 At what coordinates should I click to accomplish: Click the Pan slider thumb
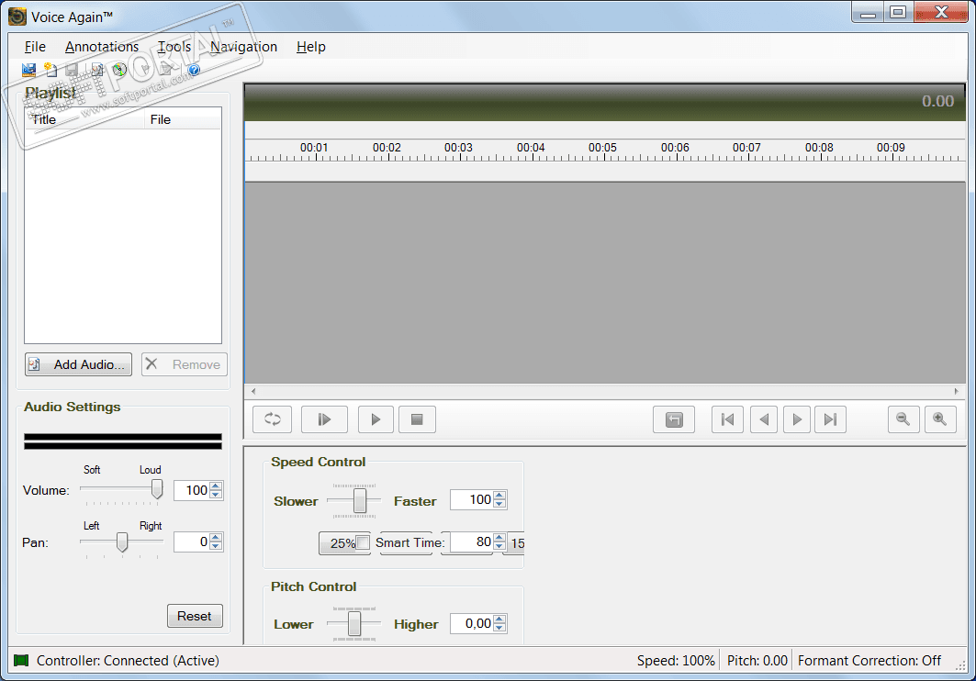(123, 541)
